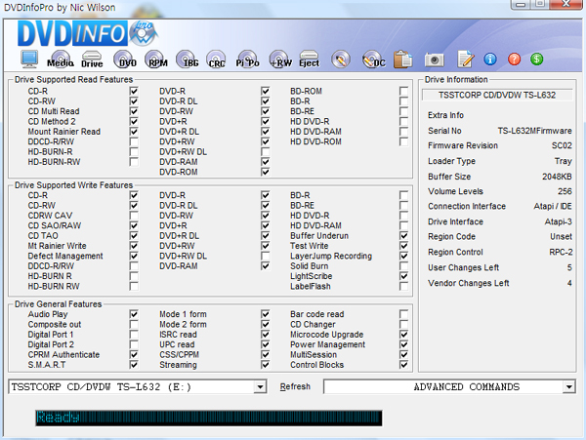Image resolution: width=586 pixels, height=440 pixels.
Task: Expand the ADVANCED COMMANDS dropdown
Action: pos(568,387)
